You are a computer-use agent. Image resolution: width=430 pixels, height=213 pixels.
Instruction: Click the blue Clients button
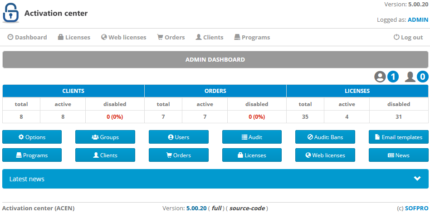(x=105, y=155)
